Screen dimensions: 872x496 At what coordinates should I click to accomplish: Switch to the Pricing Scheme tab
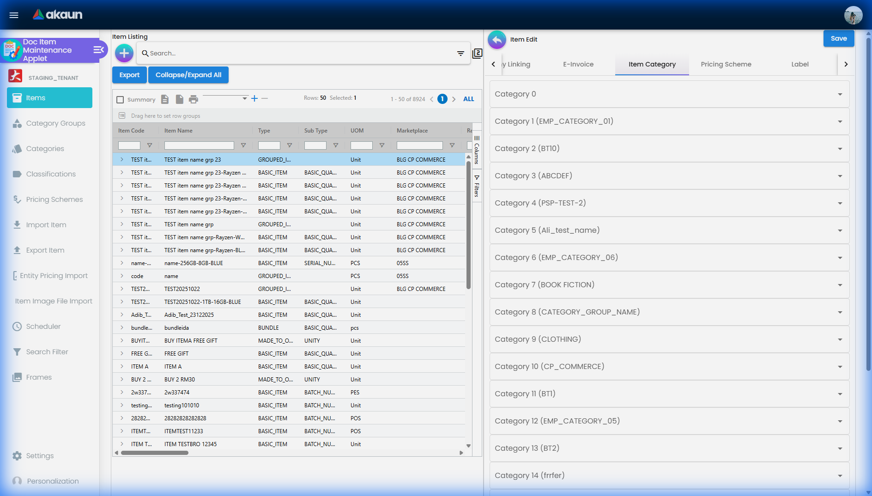tap(726, 65)
